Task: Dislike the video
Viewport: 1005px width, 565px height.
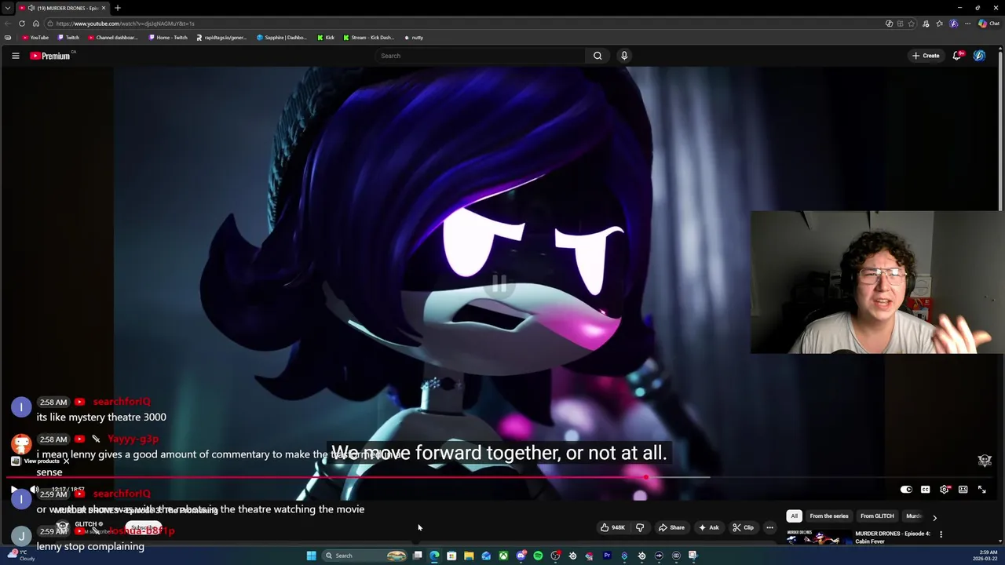Action: pos(640,527)
